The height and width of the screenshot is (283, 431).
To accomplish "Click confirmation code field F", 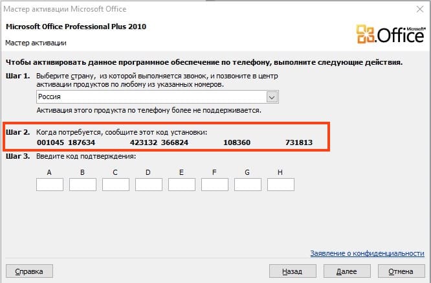I will pos(215,185).
